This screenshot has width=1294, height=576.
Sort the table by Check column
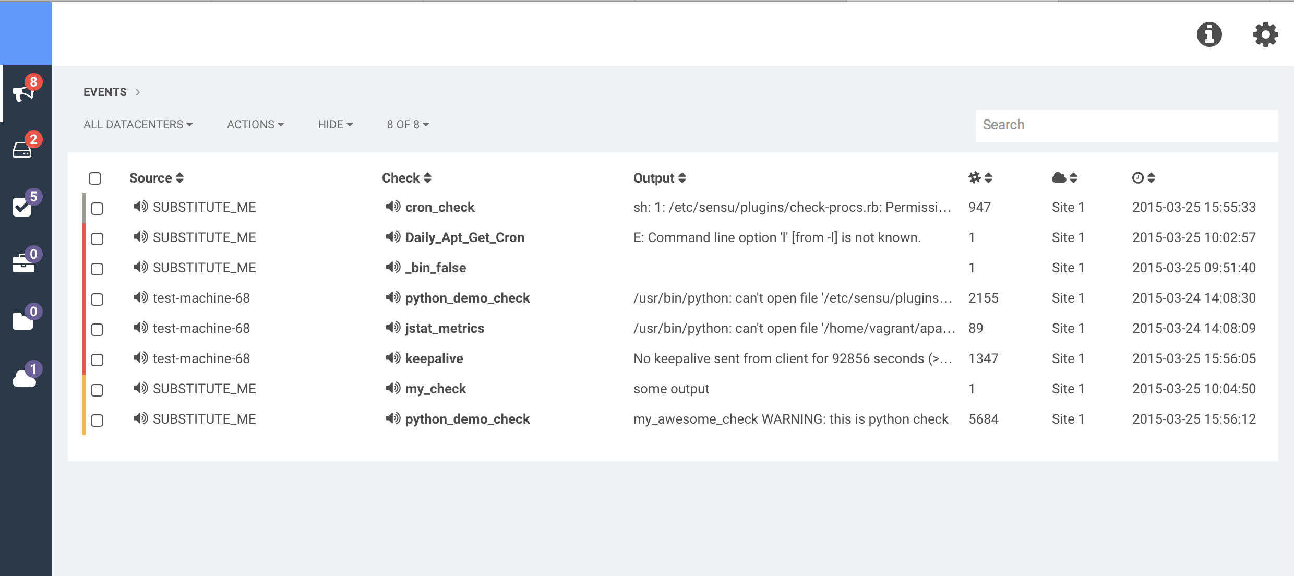[406, 178]
